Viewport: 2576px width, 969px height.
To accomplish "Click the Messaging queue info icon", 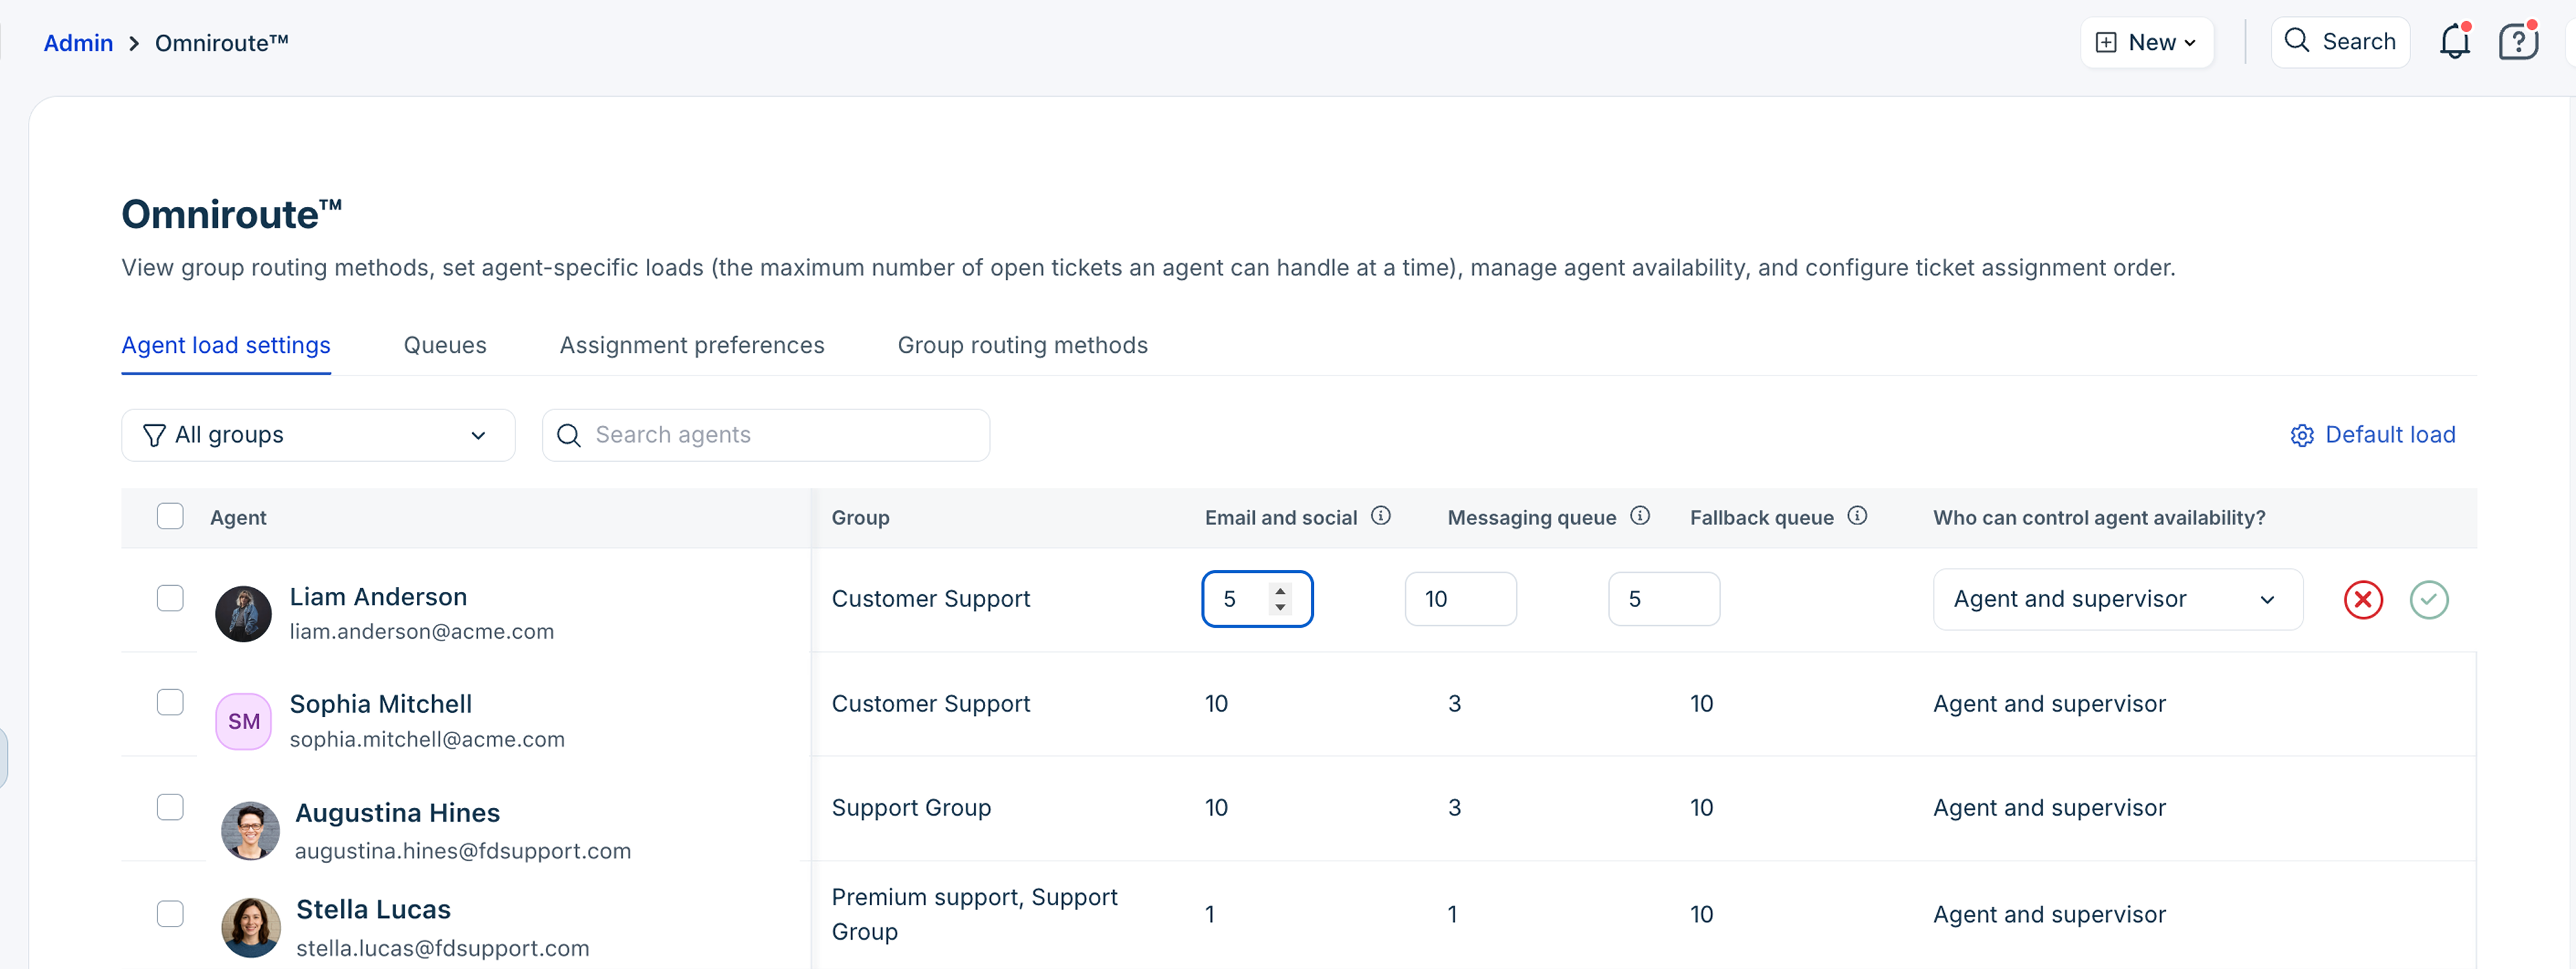I will point(1640,516).
